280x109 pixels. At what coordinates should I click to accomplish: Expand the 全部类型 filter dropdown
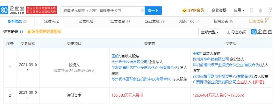click(210, 32)
